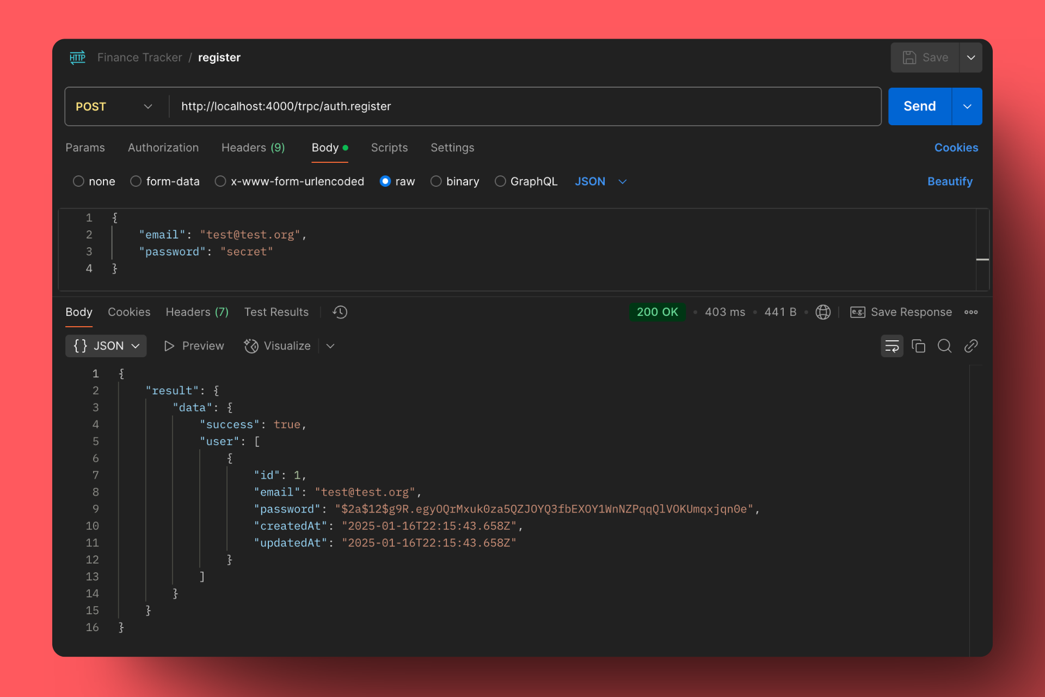Click the response history clock icon

[x=340, y=312]
